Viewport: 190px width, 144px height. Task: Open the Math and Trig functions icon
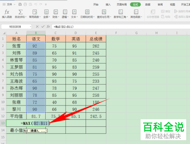(x=120, y=12)
